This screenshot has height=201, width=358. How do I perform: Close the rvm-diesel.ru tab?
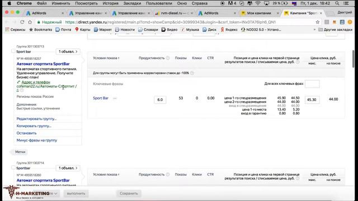point(192,13)
